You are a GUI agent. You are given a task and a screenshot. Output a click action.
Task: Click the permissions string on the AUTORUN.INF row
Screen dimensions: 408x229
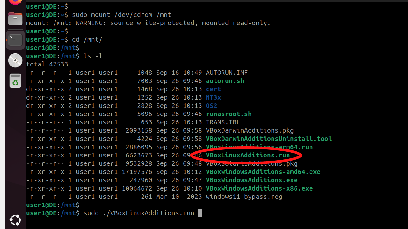click(45, 73)
